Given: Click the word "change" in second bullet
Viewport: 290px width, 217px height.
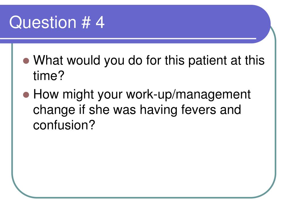Looking at the screenshot, I should [54, 110].
